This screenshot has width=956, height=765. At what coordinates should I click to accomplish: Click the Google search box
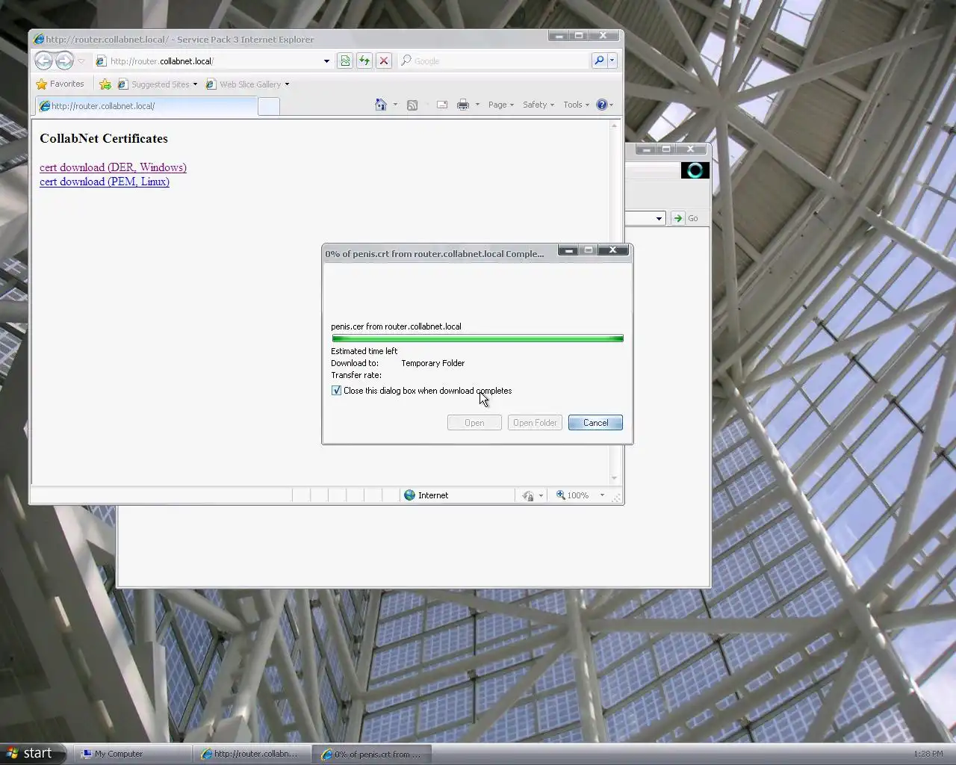pos(500,61)
